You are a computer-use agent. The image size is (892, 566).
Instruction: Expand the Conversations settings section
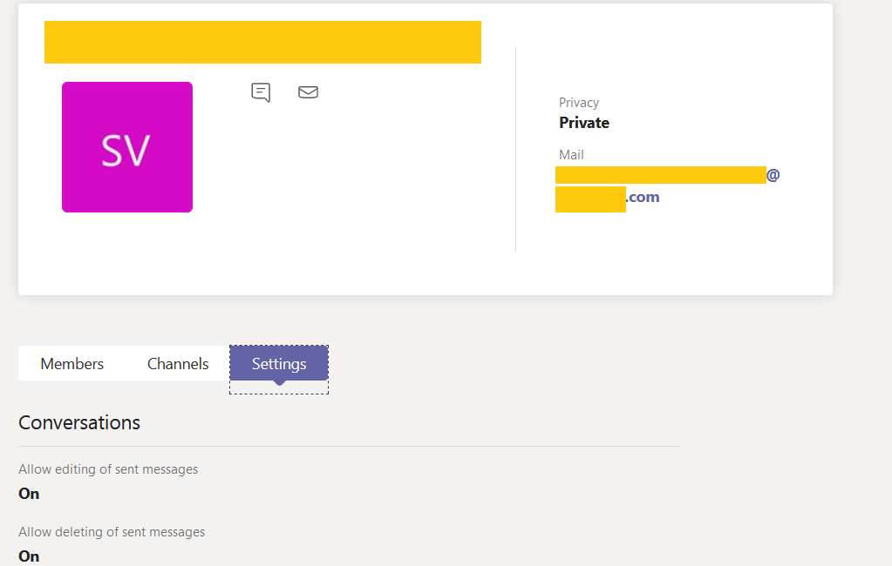[78, 422]
